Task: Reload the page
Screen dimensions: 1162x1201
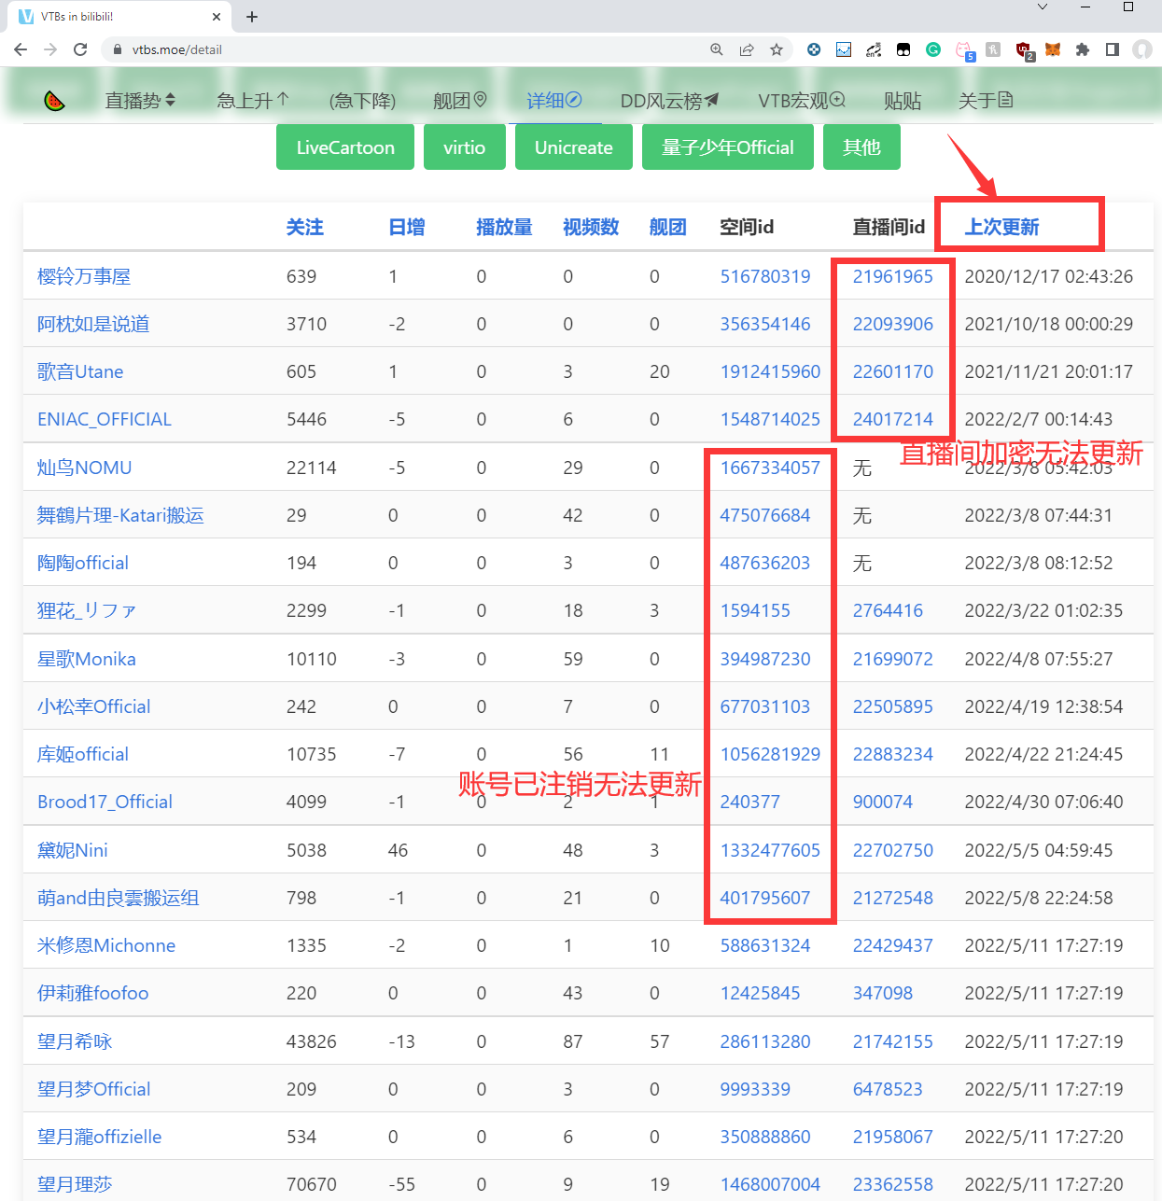Action: click(79, 49)
